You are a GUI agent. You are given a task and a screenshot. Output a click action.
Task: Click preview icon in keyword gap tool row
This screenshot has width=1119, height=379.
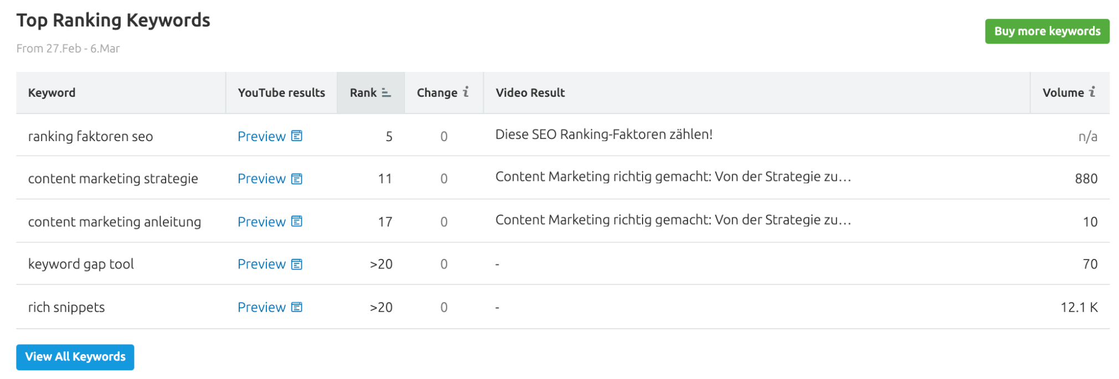coord(297,264)
